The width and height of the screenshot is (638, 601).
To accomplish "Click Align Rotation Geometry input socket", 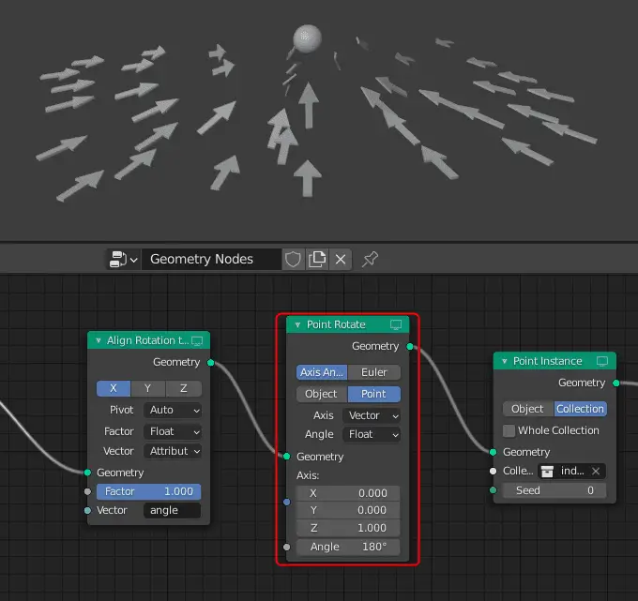I will (x=87, y=473).
